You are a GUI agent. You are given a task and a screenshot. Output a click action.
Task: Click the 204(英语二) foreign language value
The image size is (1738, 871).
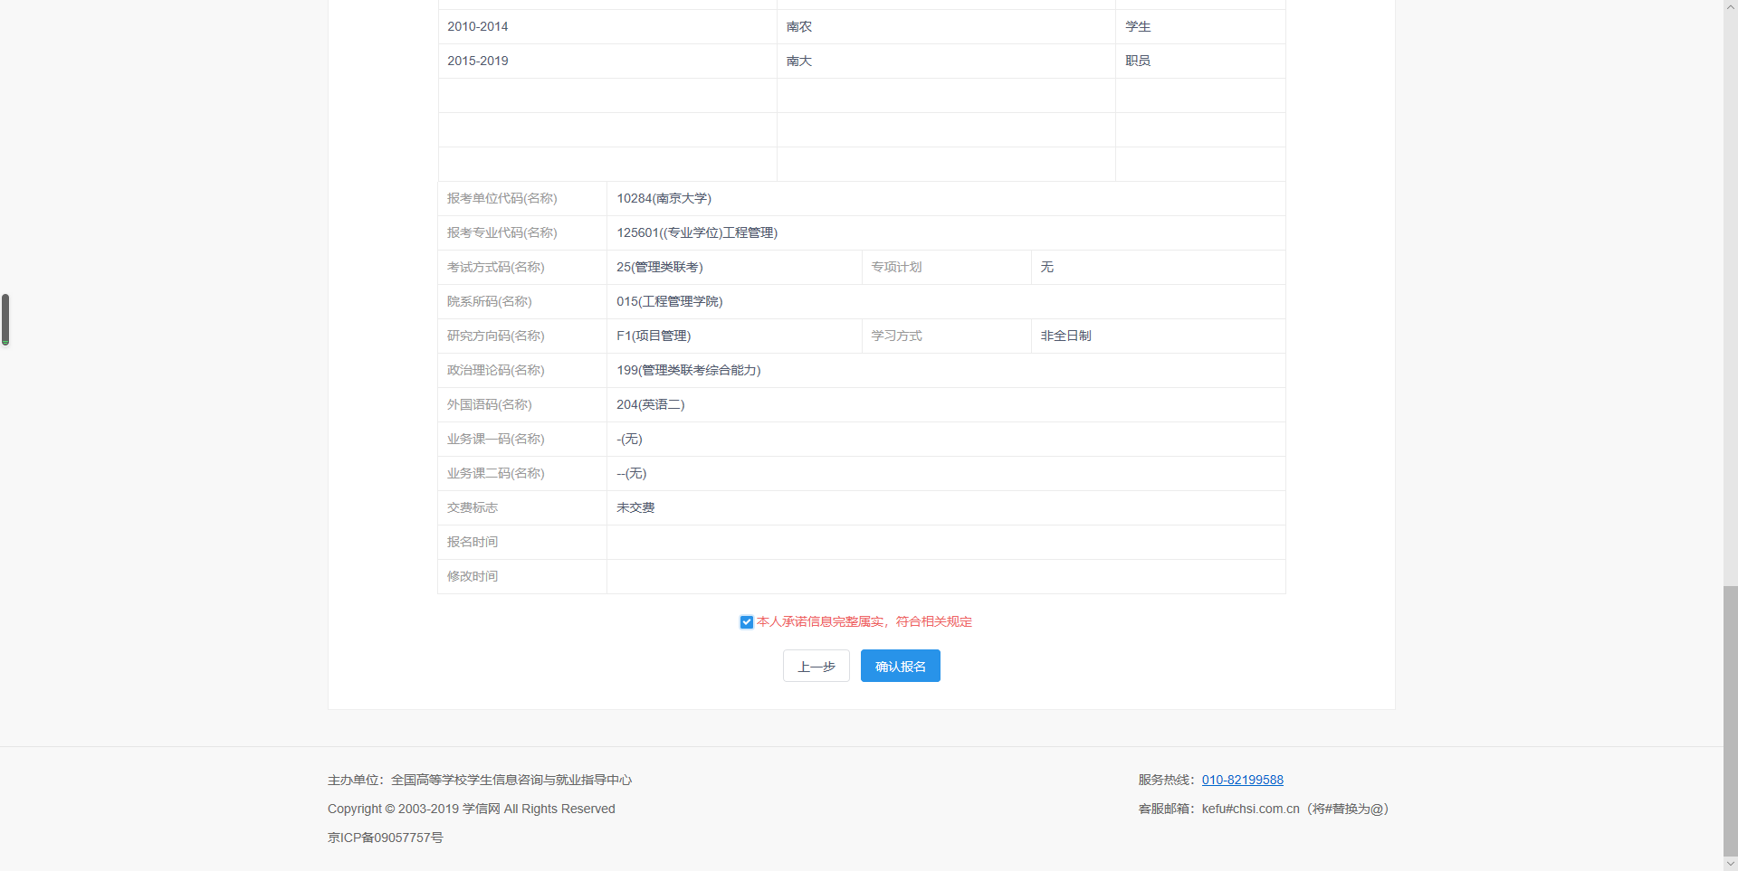[650, 404]
